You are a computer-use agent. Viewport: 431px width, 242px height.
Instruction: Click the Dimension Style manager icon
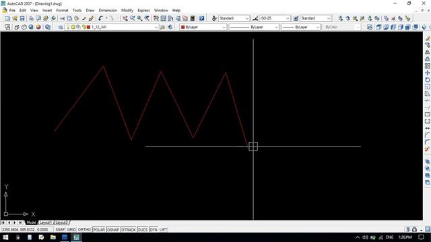point(255,18)
